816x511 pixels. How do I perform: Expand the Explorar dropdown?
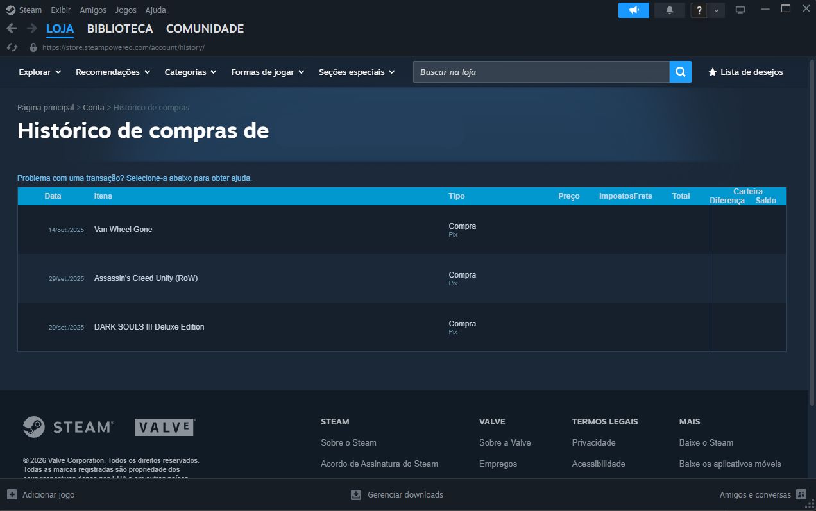40,72
